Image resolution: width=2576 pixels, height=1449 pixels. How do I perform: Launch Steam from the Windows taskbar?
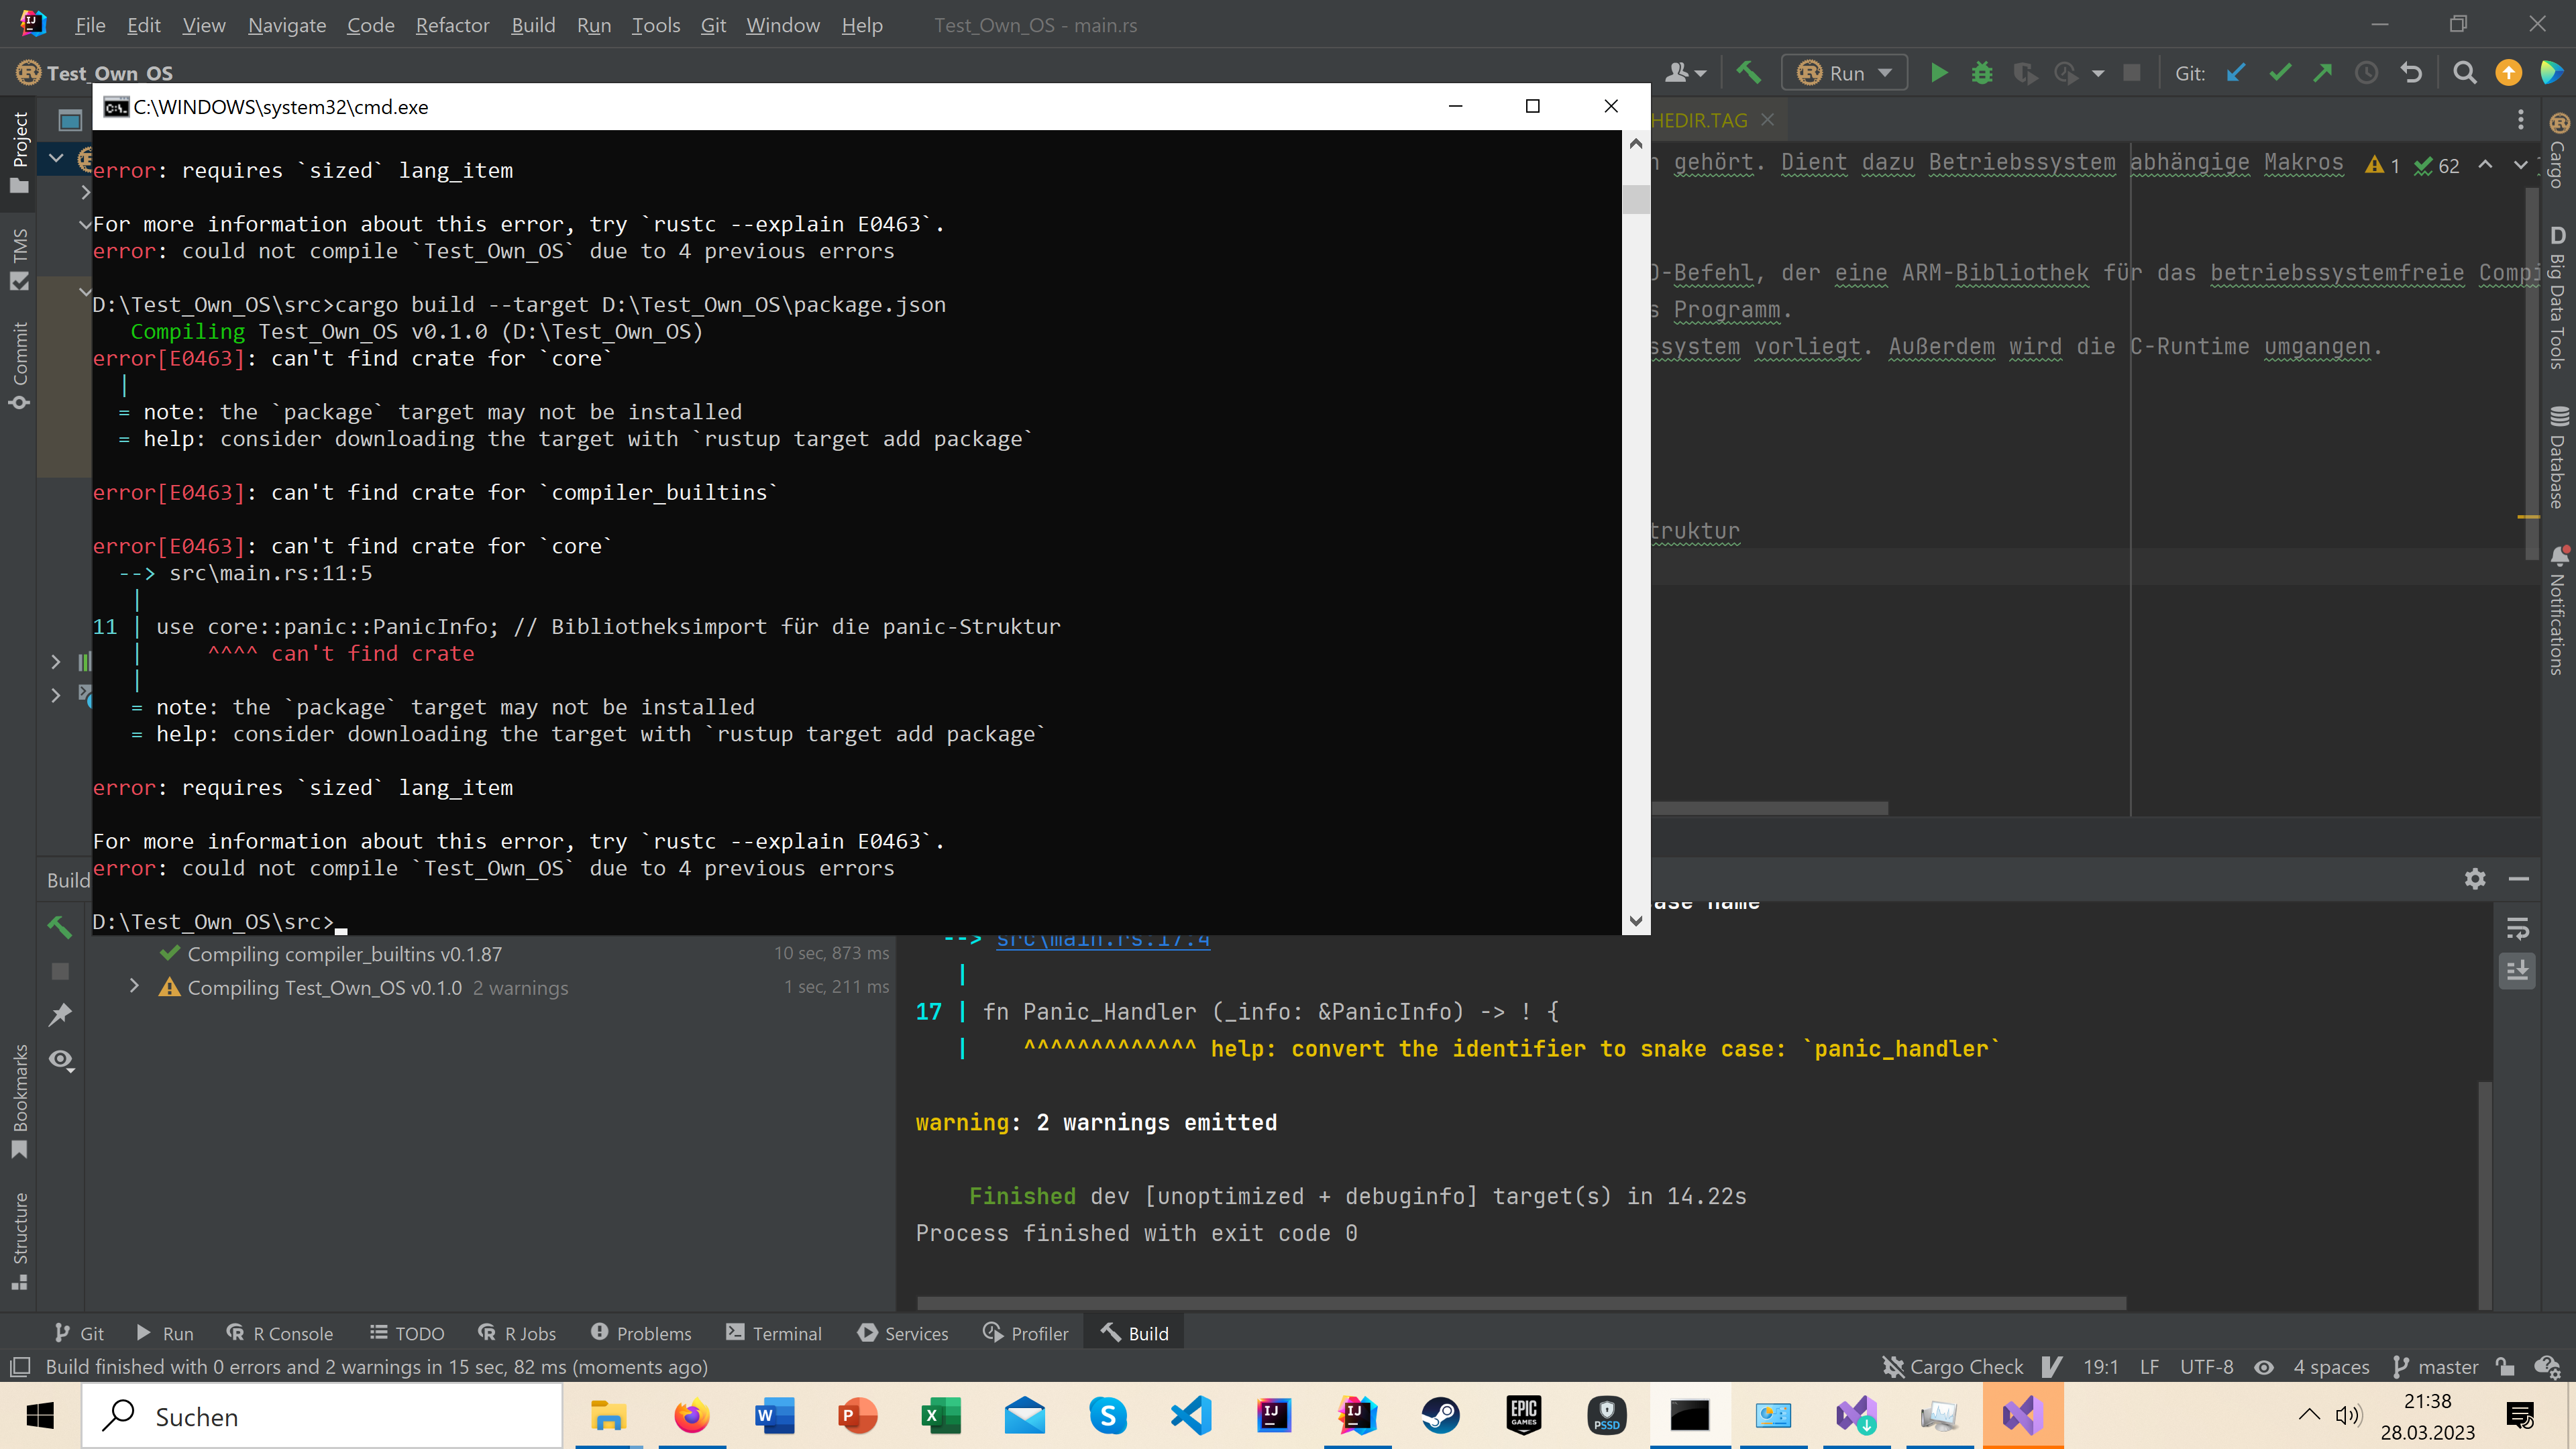[1440, 1415]
